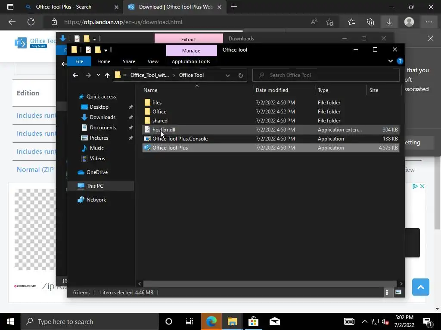441x330 pixels.
Task: Expand the ribbon with the chevron arrow
Action: coord(390,61)
